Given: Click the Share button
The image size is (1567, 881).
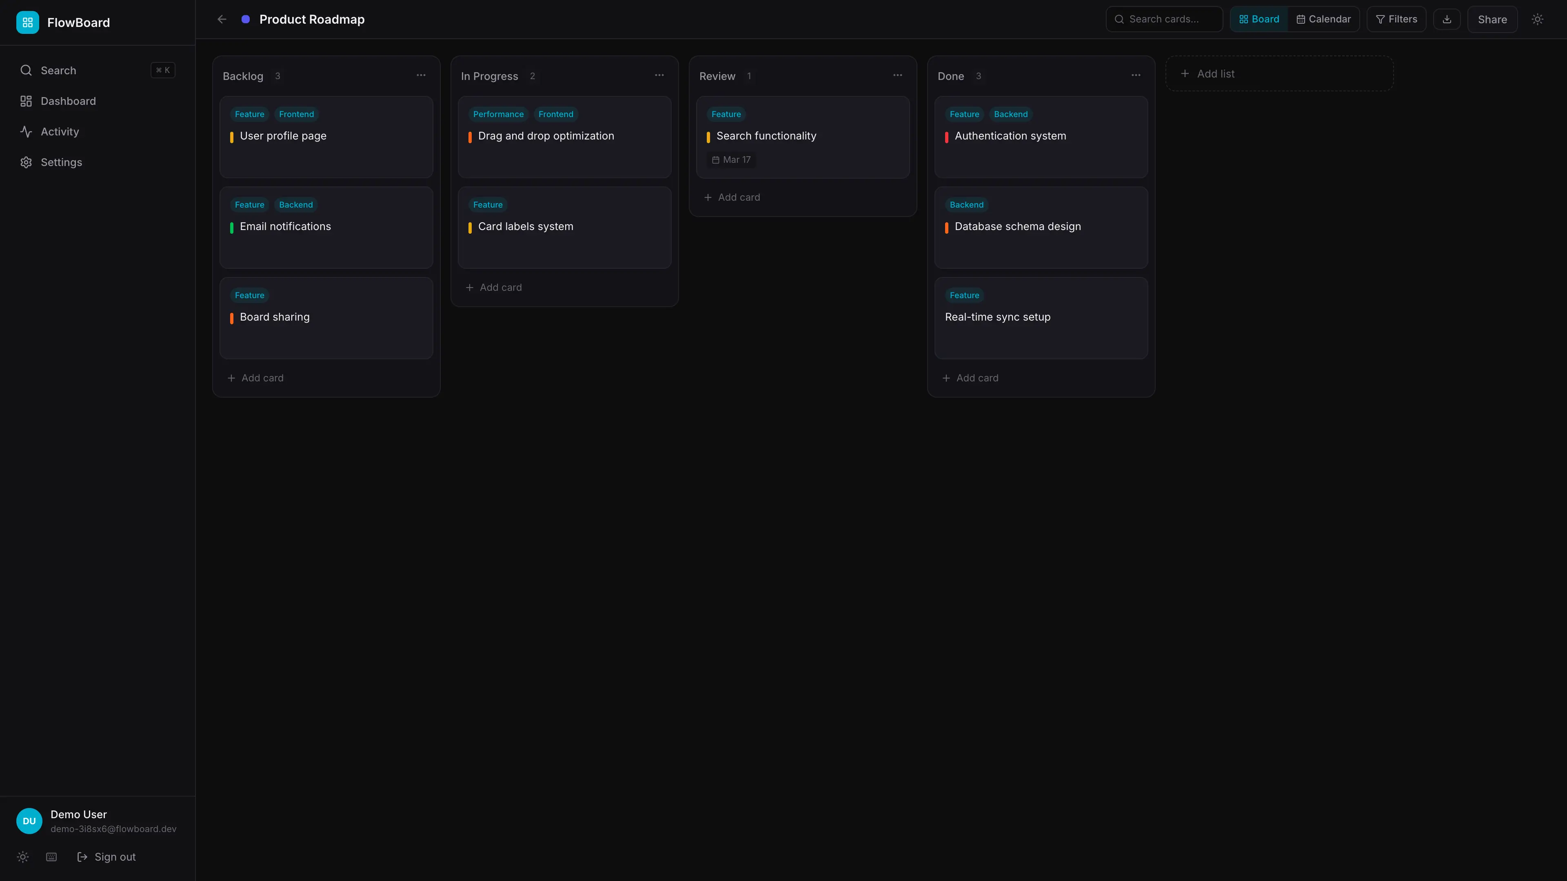Looking at the screenshot, I should (1492, 19).
